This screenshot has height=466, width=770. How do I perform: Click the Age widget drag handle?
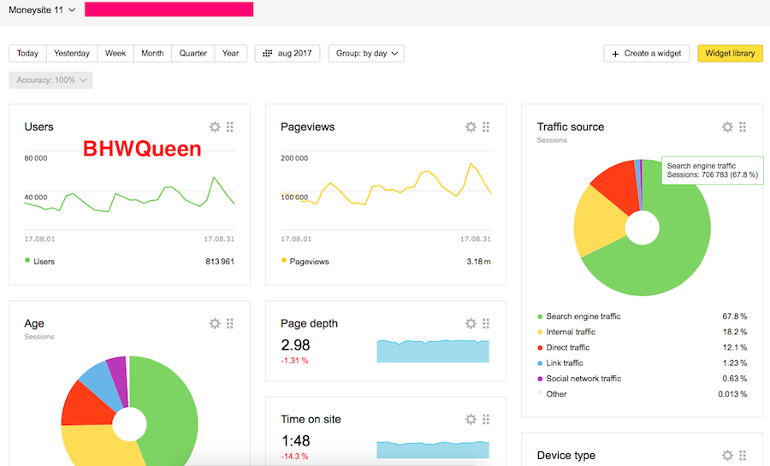[230, 323]
